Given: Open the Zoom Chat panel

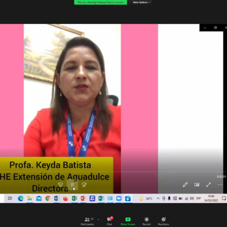Looking at the screenshot, I should coord(110,221).
